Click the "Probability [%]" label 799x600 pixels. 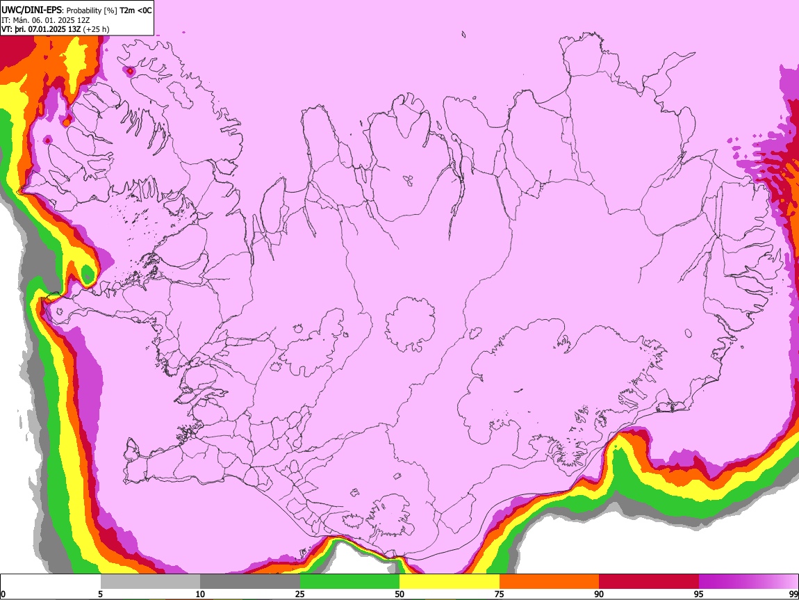92,10
